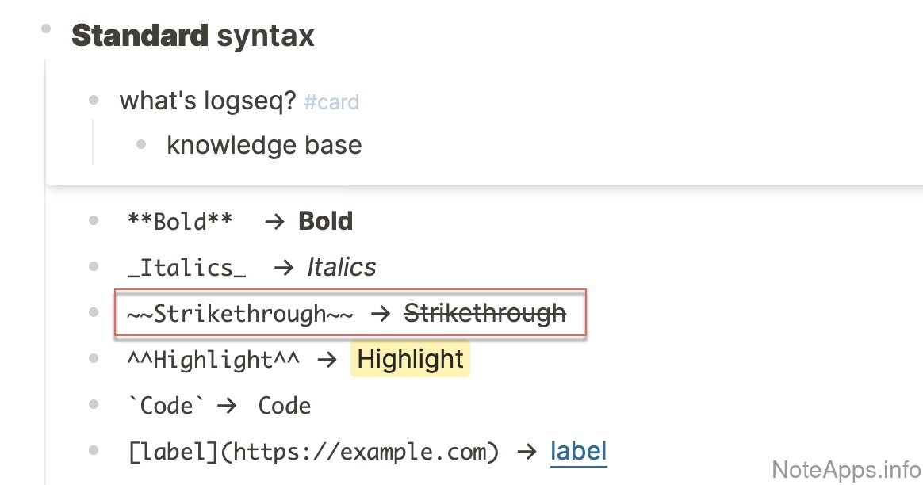
Task: Click the bullet before the _Italics_ line
Action: pyautogui.click(x=94, y=266)
